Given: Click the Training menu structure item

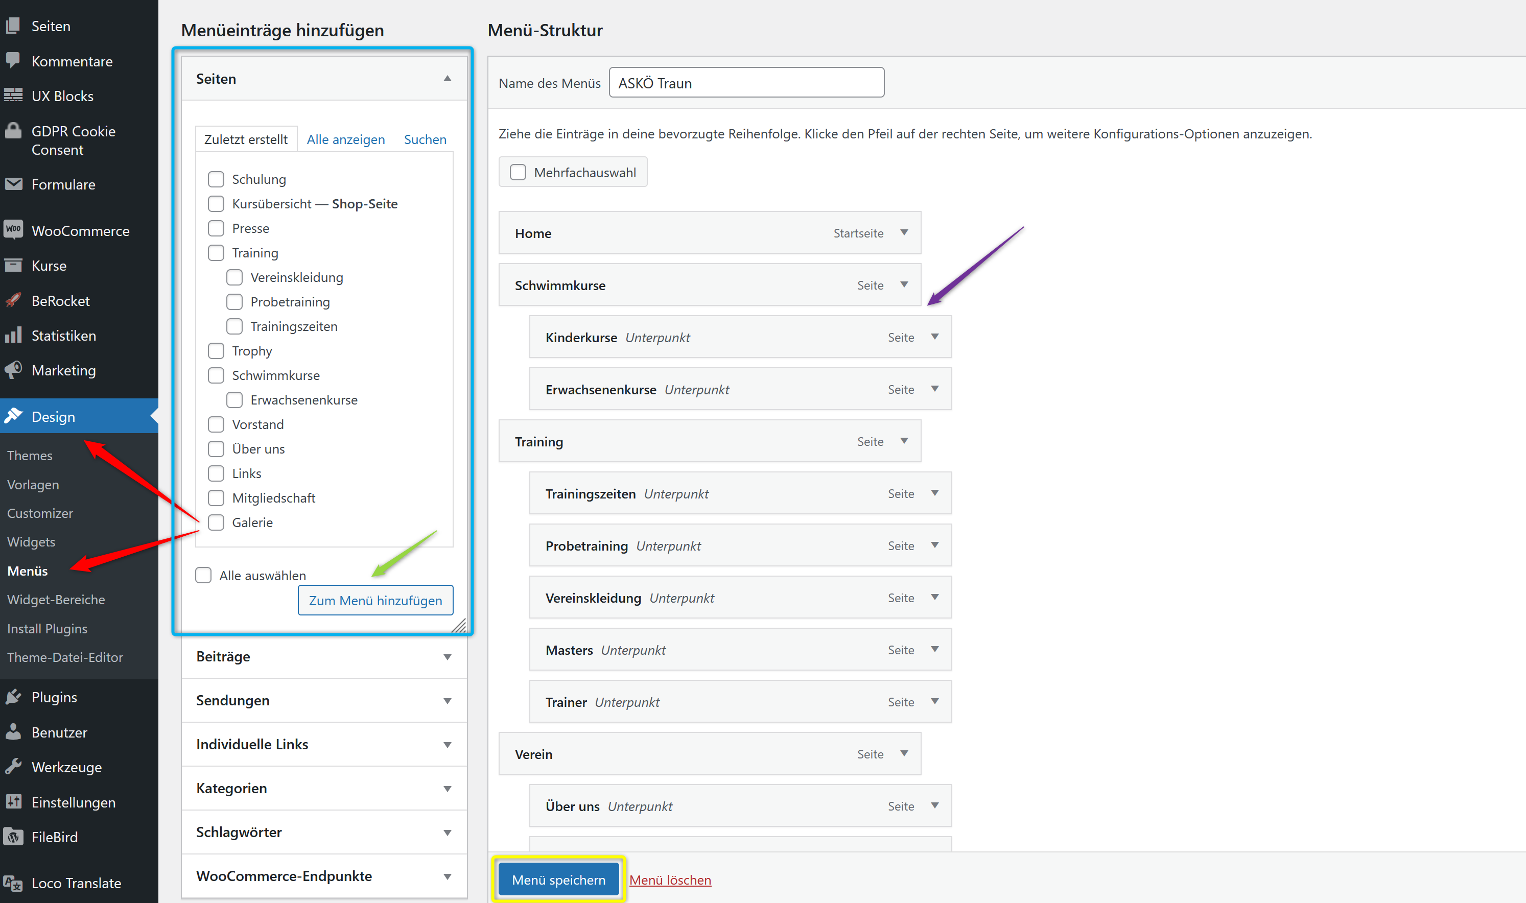Looking at the screenshot, I should [710, 441].
